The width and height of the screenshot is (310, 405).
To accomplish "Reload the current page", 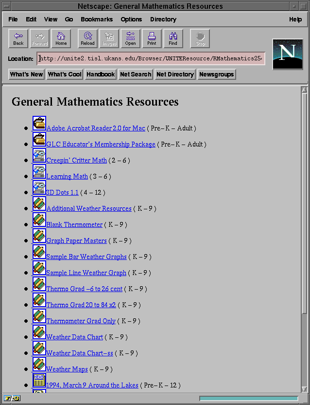I will [x=87, y=39].
